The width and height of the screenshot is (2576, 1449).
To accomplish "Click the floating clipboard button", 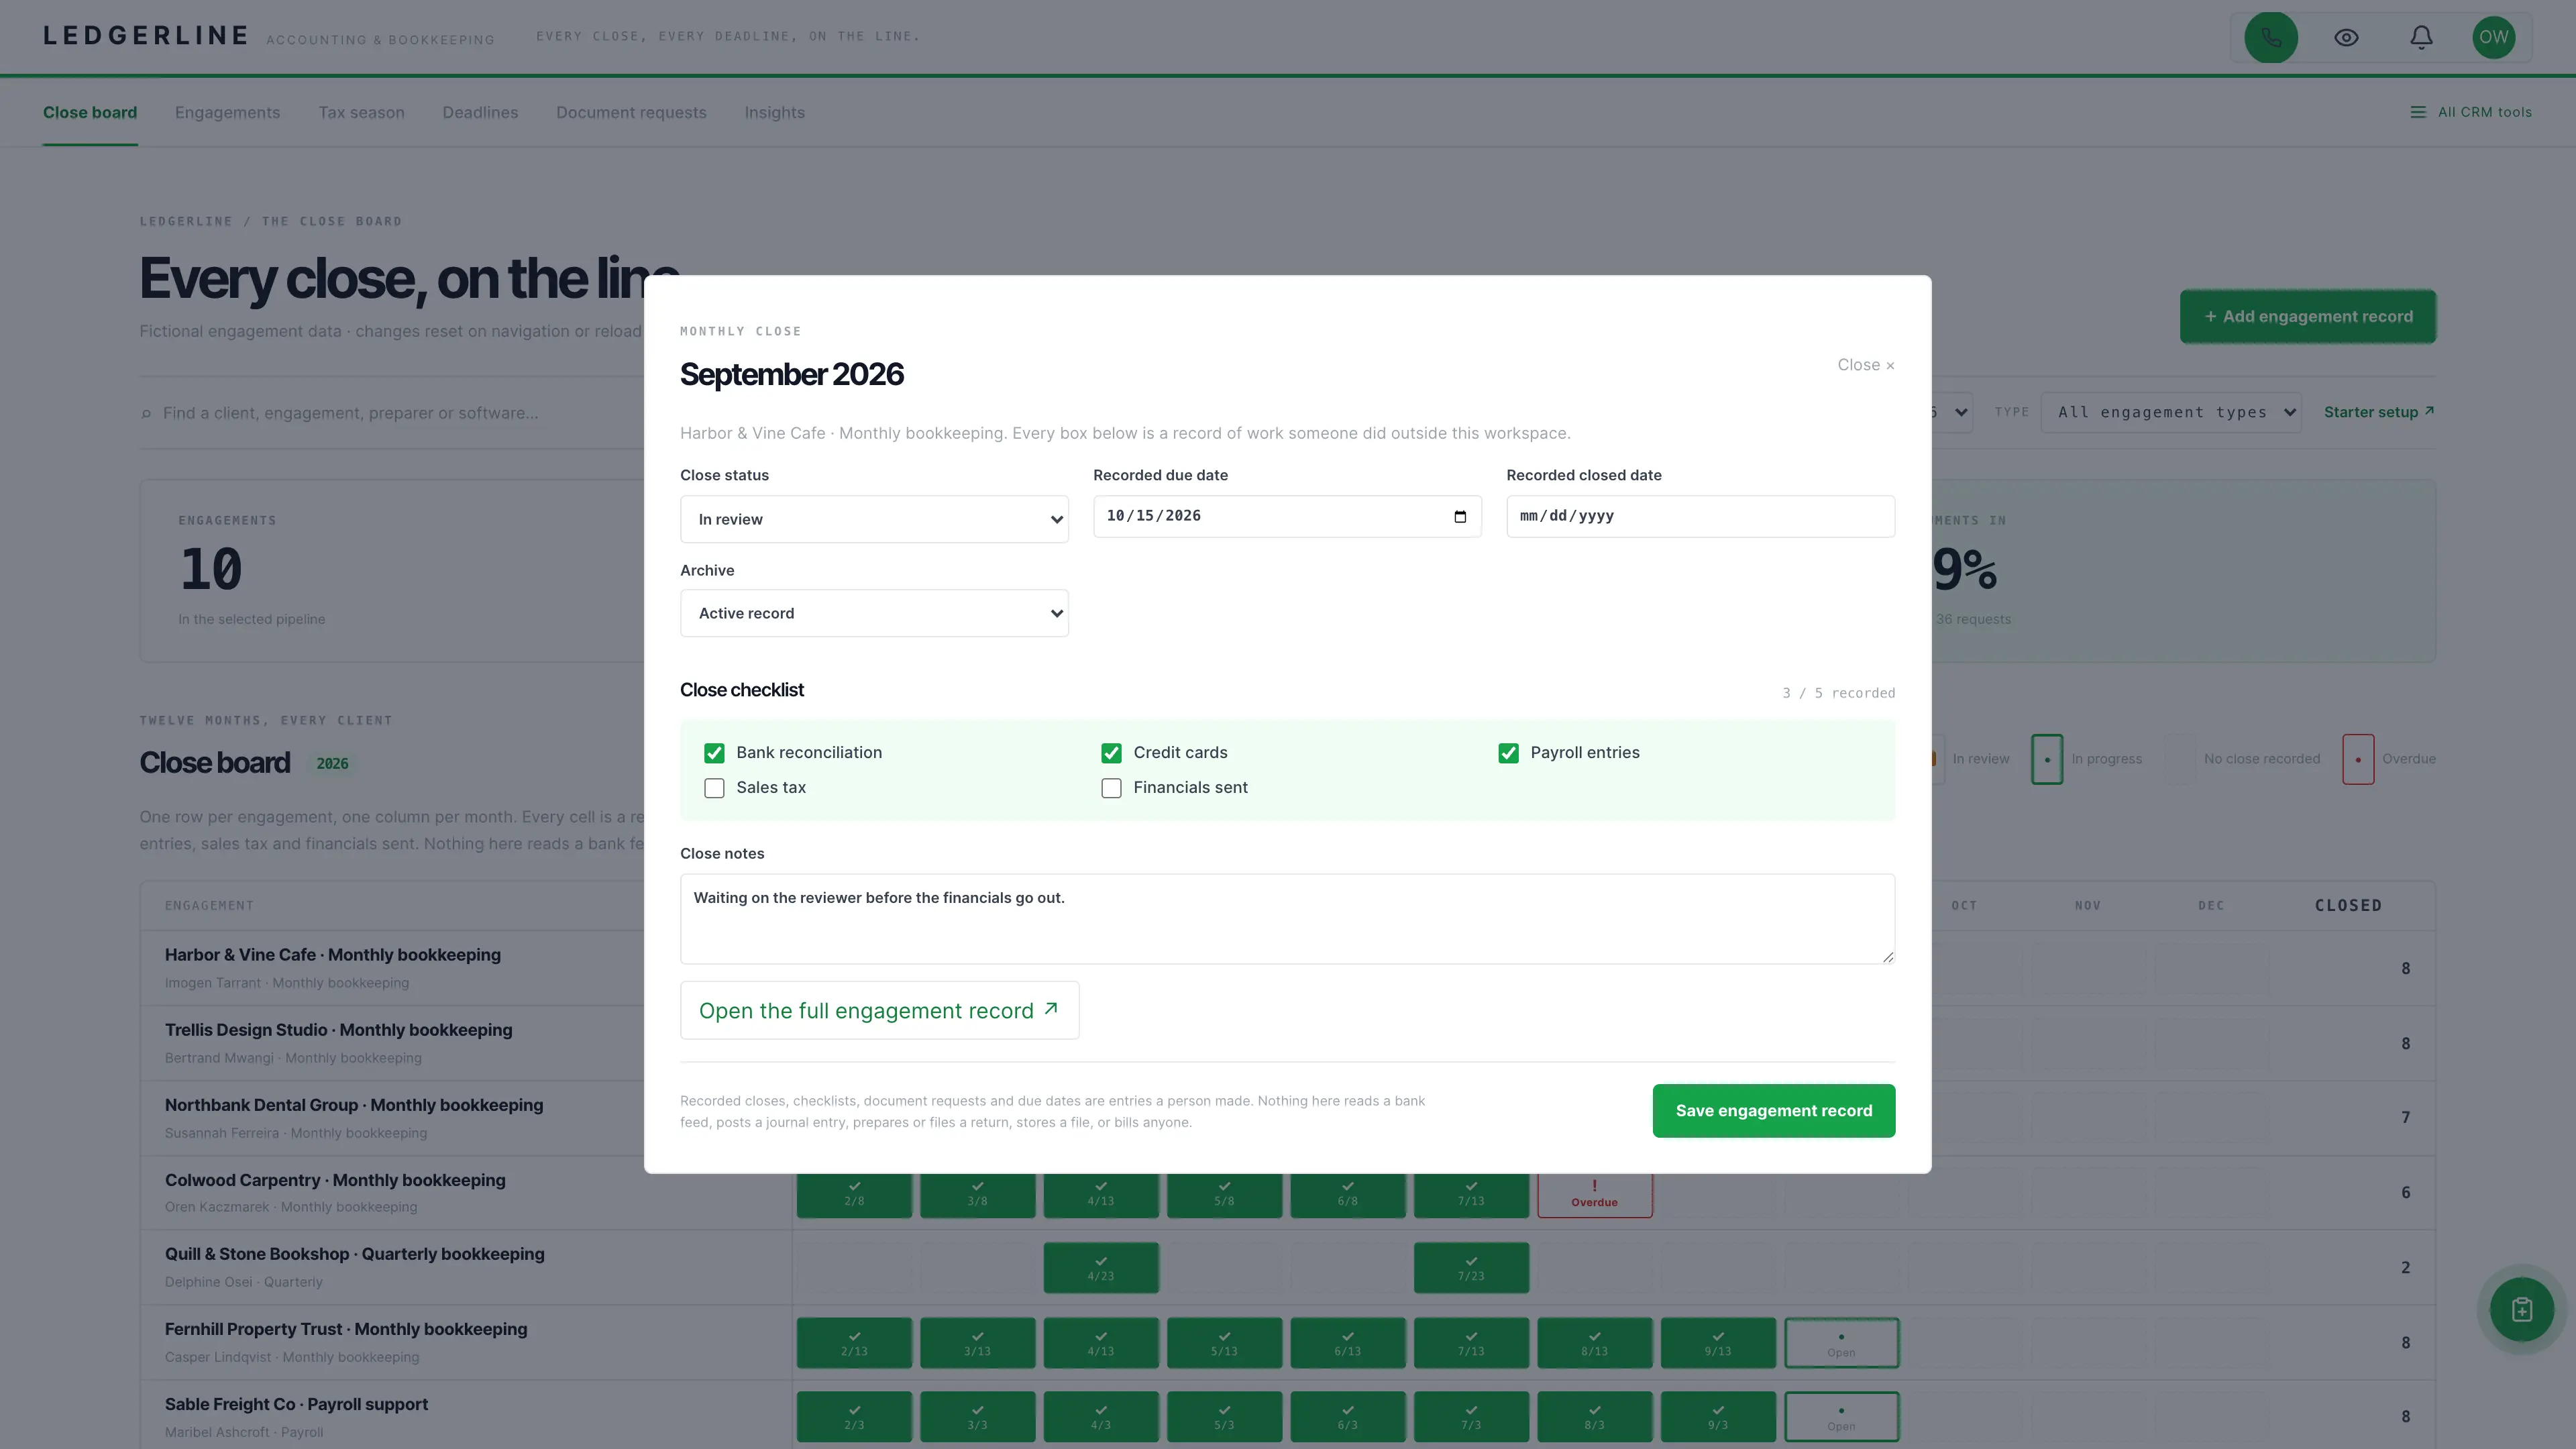I will coord(2521,1309).
